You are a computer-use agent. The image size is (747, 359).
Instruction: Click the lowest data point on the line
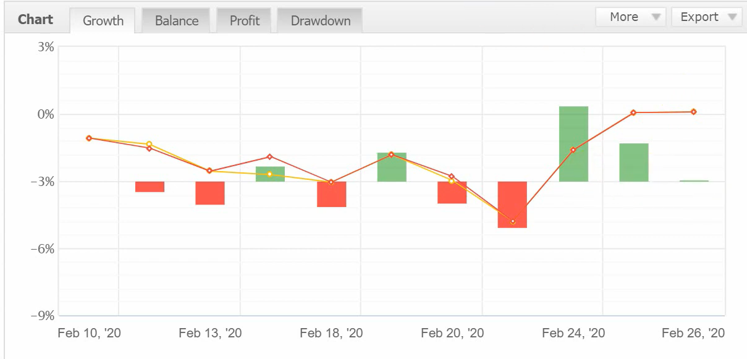pos(513,221)
